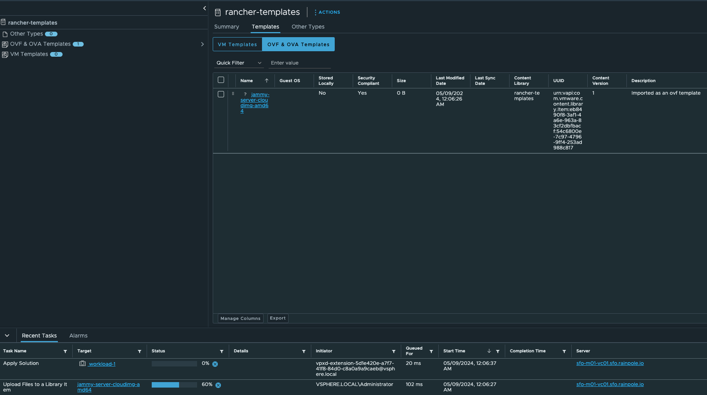This screenshot has width=707, height=395.
Task: Click the Upload Files 60% progress bar
Action: [174, 385]
